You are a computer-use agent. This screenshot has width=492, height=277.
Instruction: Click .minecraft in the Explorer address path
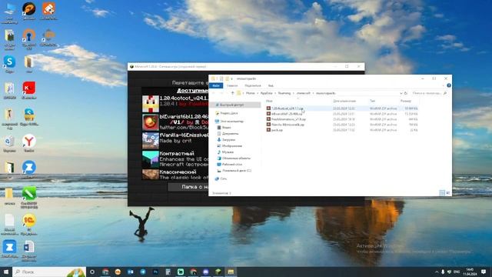[x=304, y=93]
